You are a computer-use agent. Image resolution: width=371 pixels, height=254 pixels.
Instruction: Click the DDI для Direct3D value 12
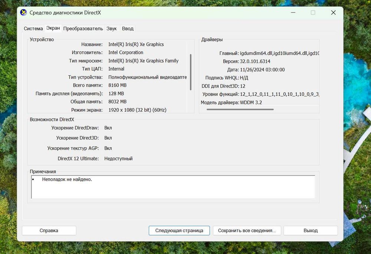(x=243, y=86)
